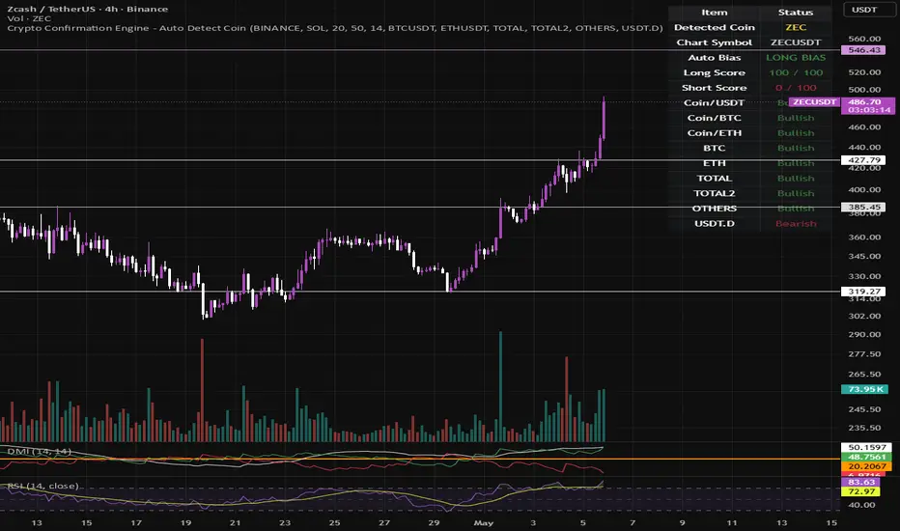The image size is (900, 531).
Task: Click the red 0 / 100 short score value
Action: (796, 87)
